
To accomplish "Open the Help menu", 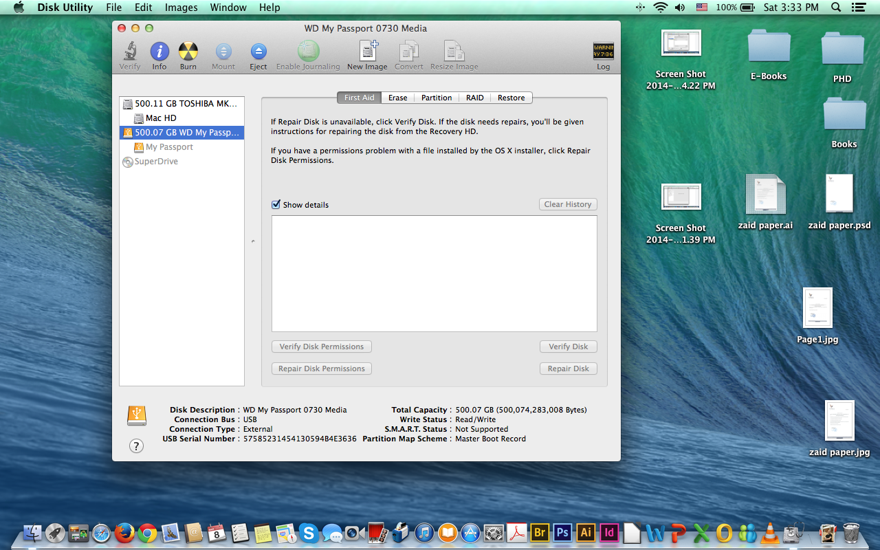I will tap(269, 8).
